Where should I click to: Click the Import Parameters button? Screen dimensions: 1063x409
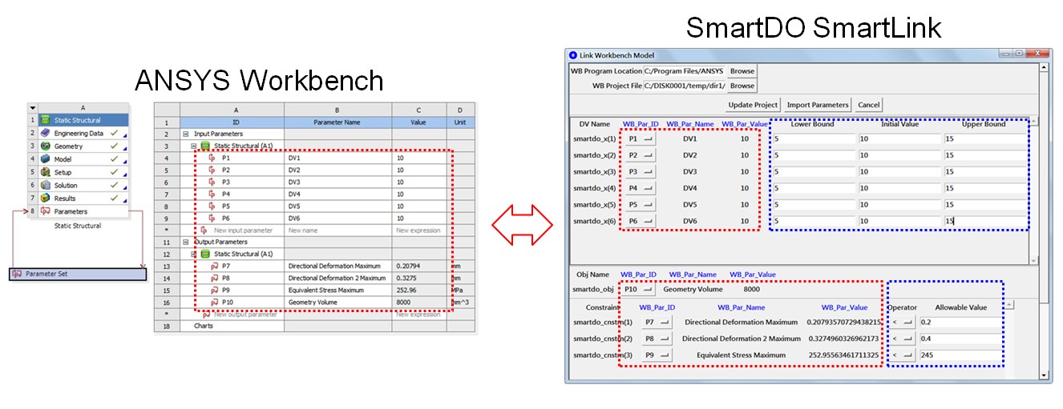pos(817,105)
